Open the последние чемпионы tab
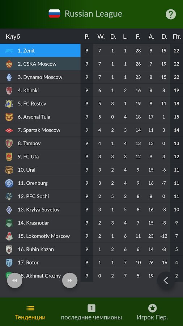Screen dimensions: 183x326 pos(91,312)
